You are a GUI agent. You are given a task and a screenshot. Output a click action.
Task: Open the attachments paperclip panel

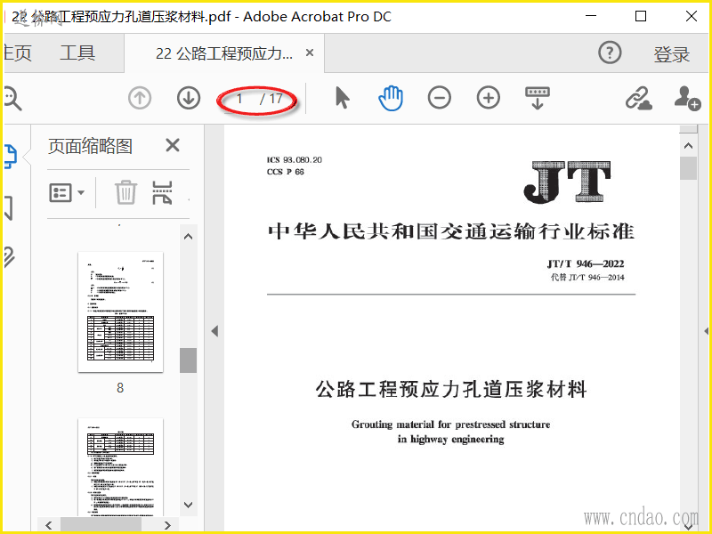click(x=9, y=257)
